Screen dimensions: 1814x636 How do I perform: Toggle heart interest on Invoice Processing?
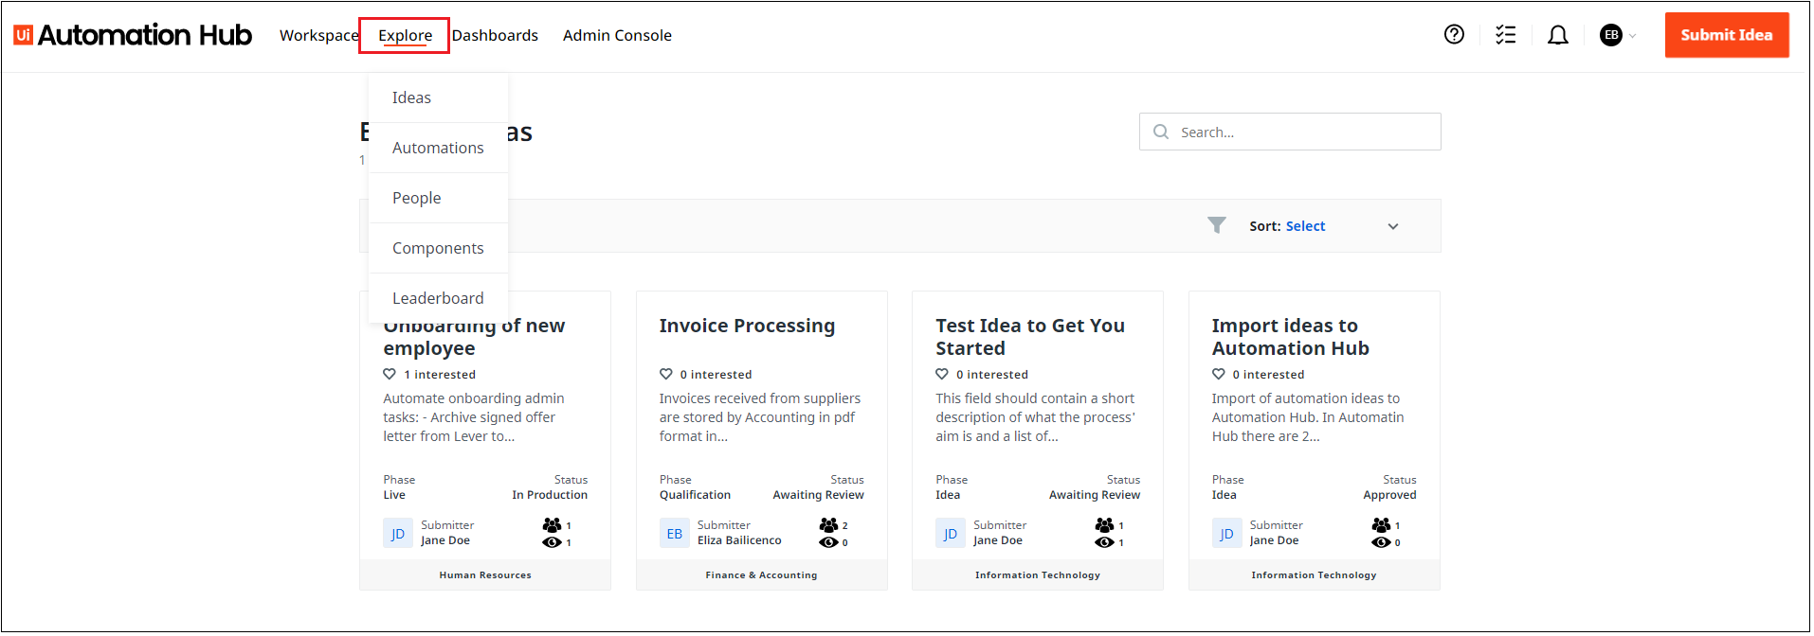666,374
